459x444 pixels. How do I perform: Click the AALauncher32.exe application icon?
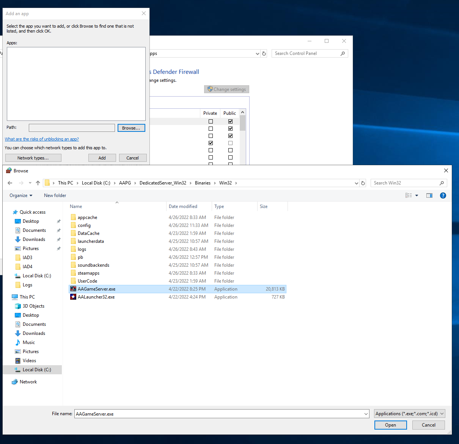(x=73, y=297)
